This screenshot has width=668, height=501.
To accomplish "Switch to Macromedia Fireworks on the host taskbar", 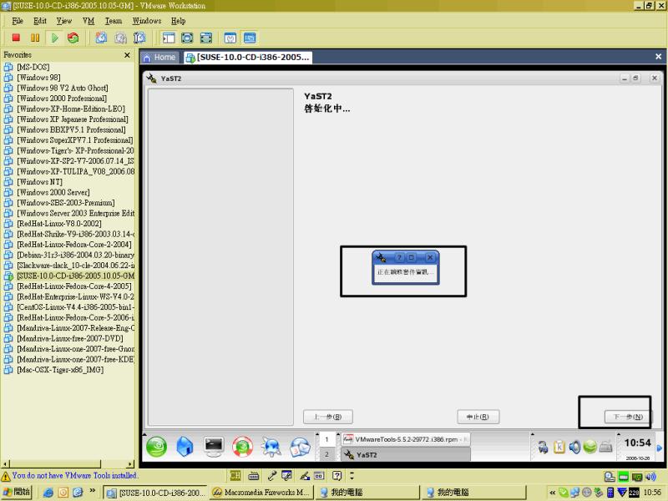I will [x=261, y=493].
